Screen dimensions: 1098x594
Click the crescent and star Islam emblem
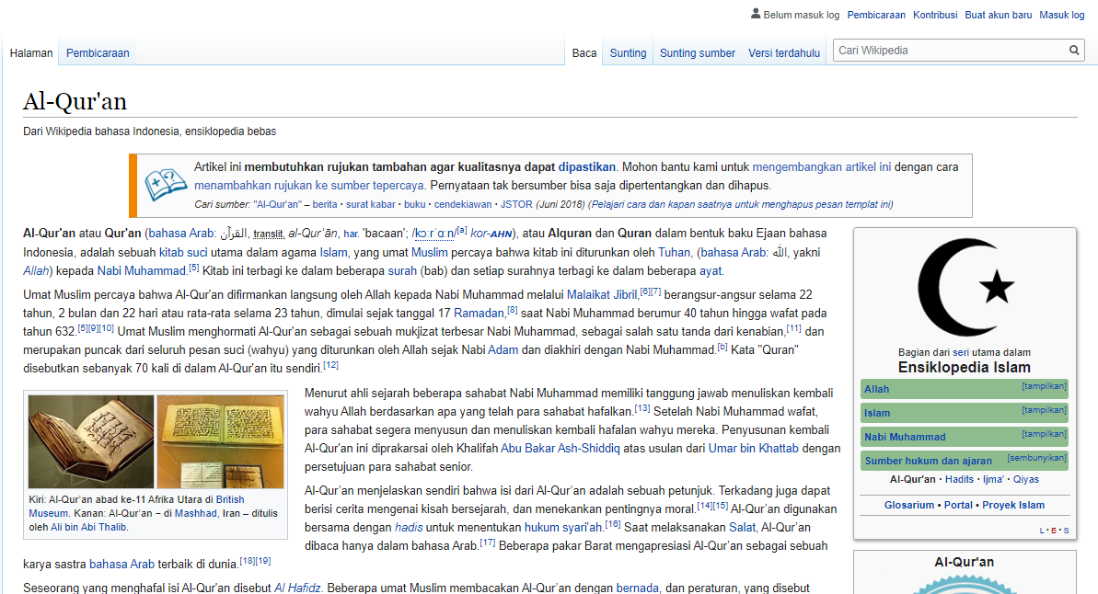pos(965,288)
